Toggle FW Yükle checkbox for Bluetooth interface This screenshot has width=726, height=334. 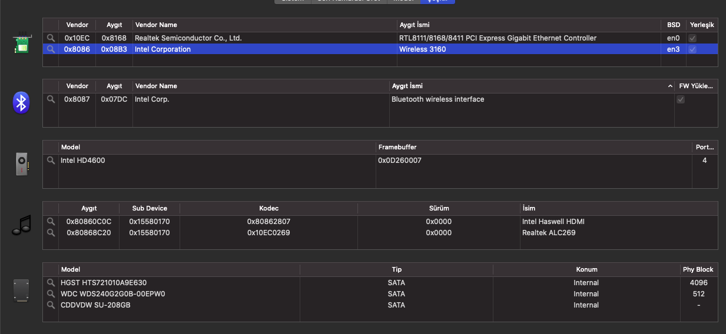681,99
